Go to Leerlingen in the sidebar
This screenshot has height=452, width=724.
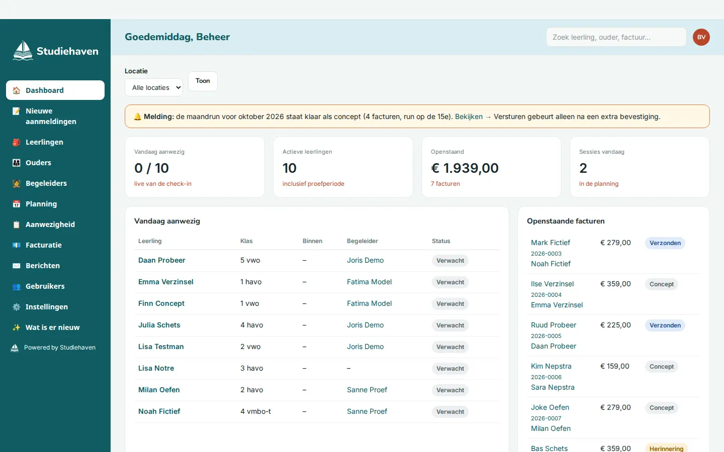[55, 142]
